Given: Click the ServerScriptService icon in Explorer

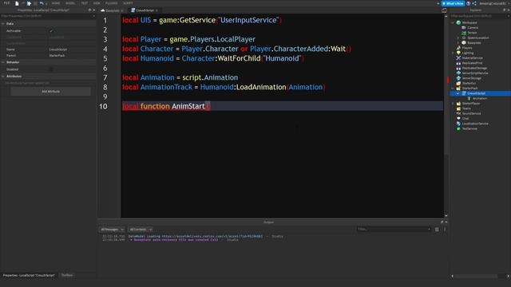Looking at the screenshot, I should (x=458, y=73).
